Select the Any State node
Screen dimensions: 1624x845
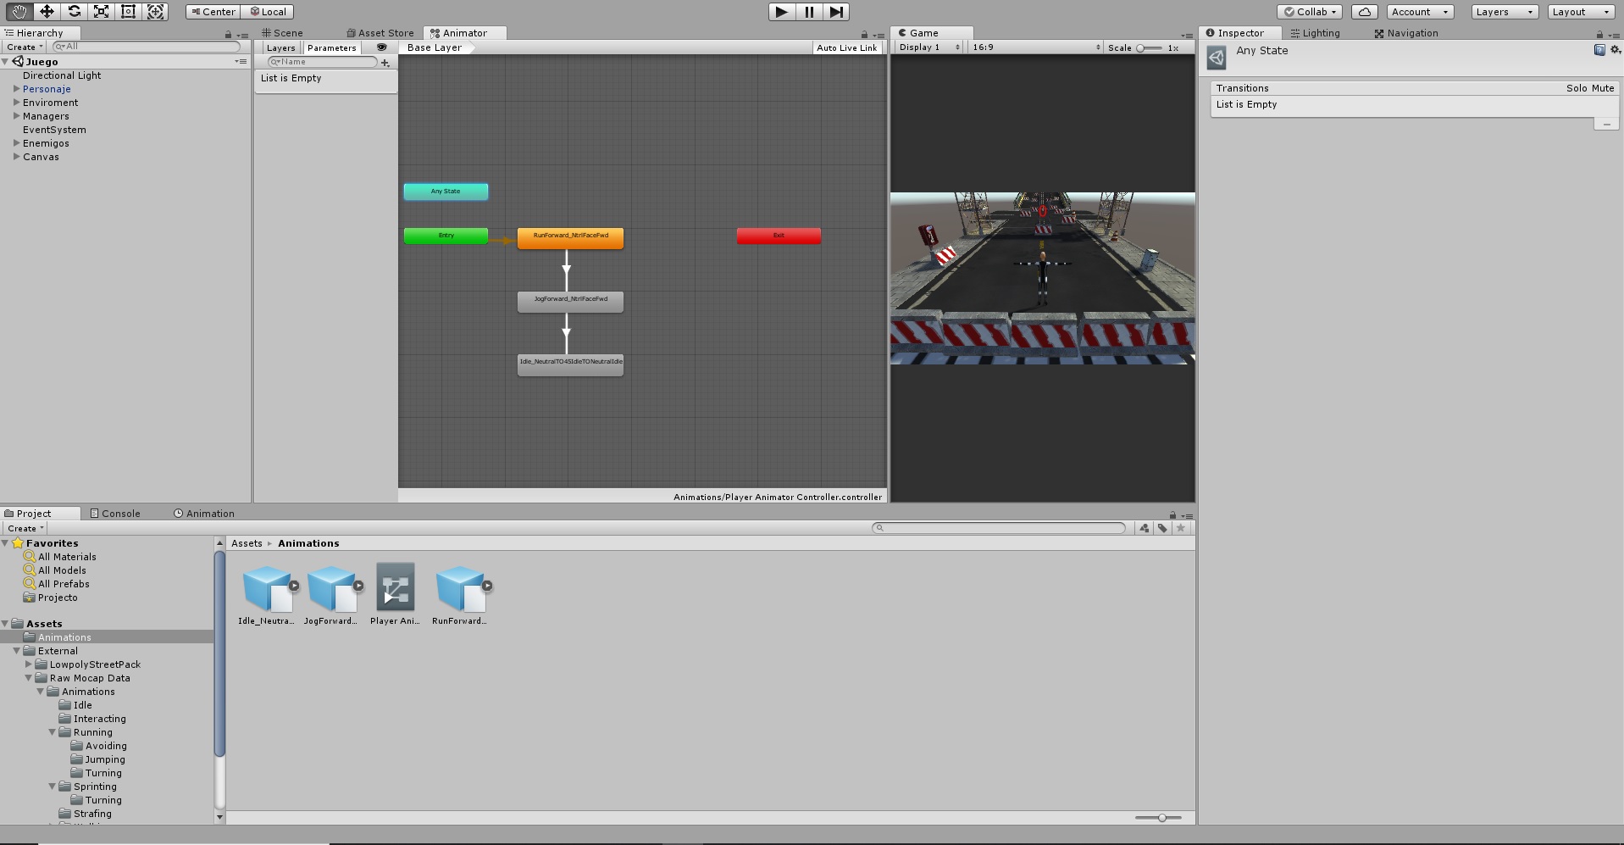(446, 192)
